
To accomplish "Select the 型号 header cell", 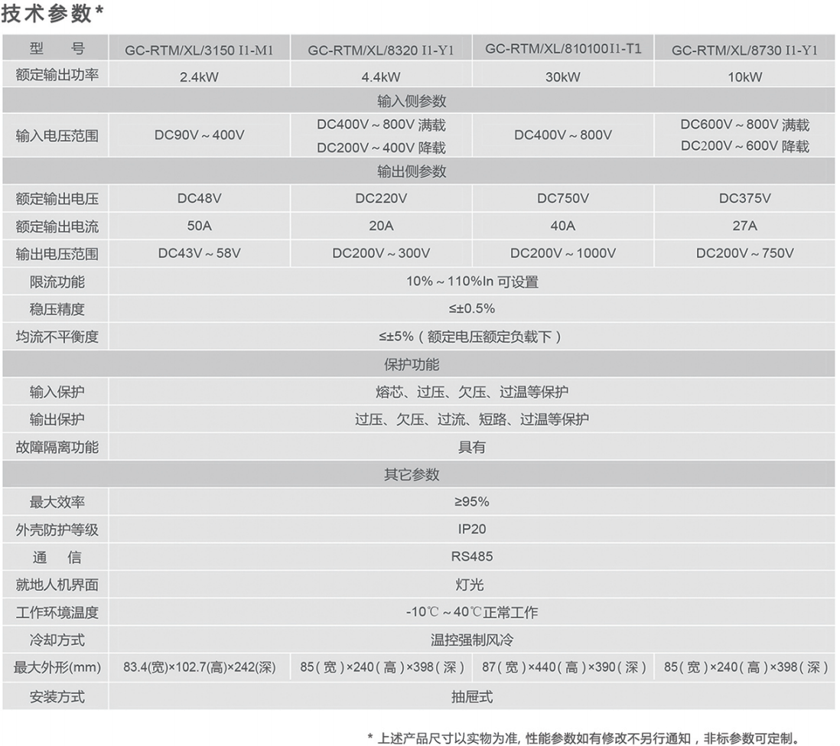I will pyautogui.click(x=55, y=48).
